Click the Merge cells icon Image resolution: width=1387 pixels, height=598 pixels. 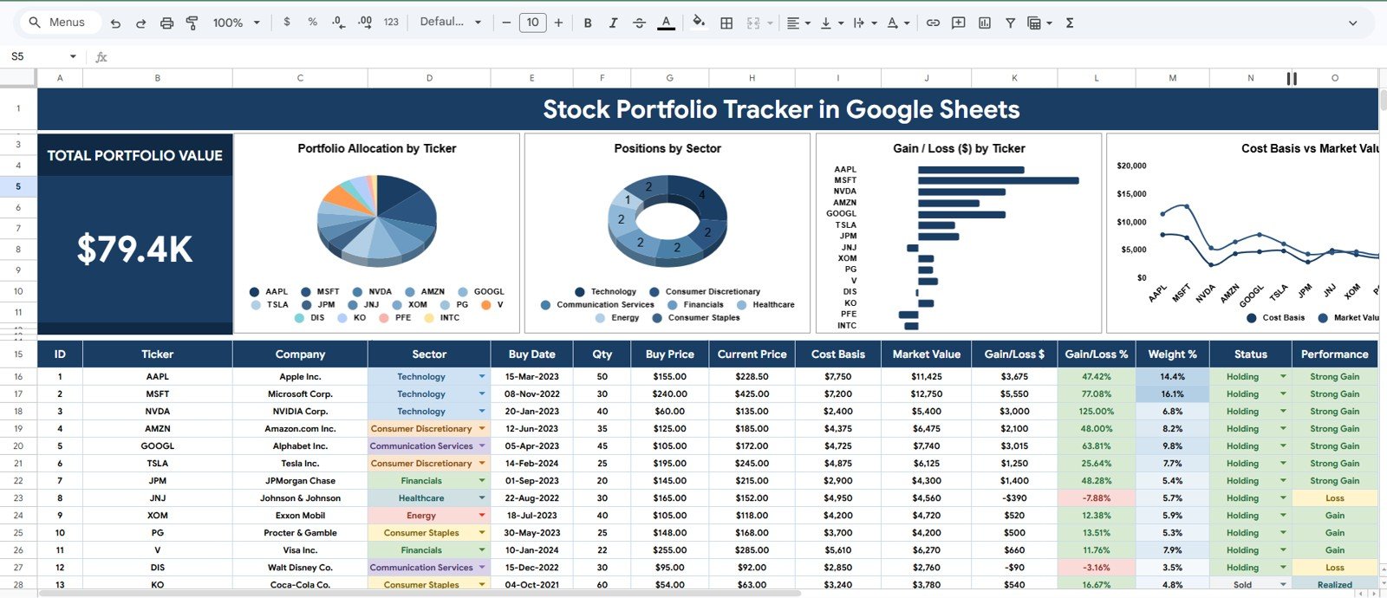752,23
